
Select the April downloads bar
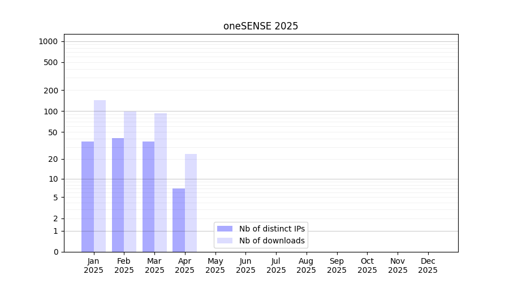191,203
